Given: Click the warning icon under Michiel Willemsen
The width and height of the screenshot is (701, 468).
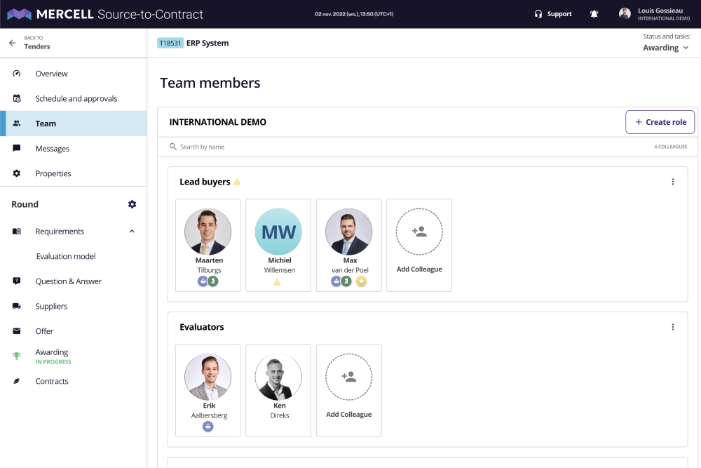Looking at the screenshot, I should pyautogui.click(x=277, y=282).
